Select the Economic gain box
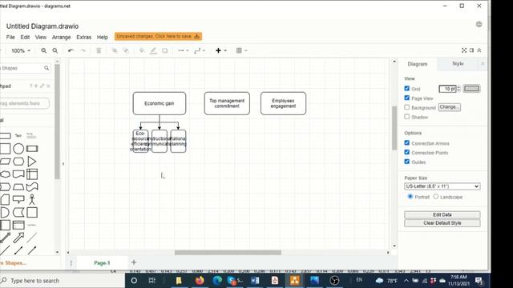 (x=160, y=103)
